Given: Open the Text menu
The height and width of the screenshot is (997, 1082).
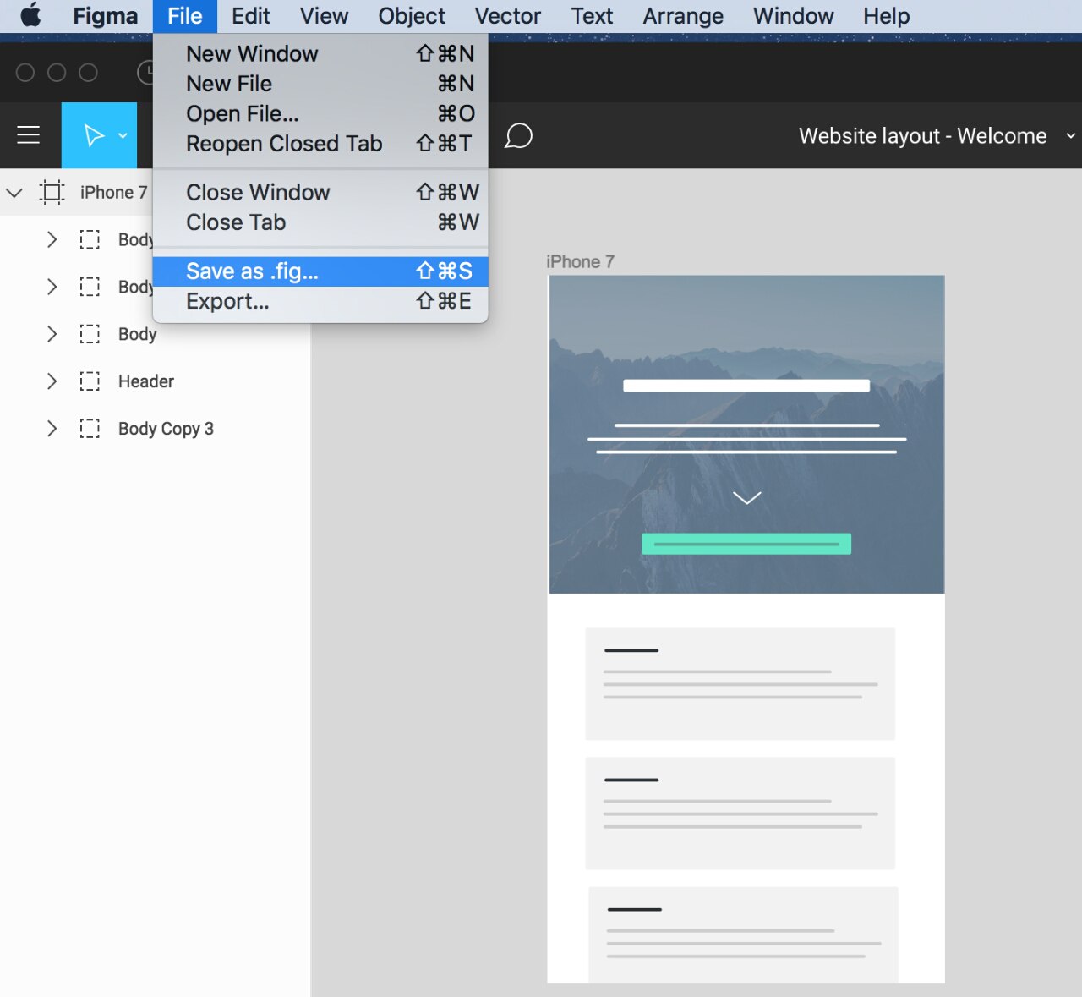Looking at the screenshot, I should tap(592, 16).
